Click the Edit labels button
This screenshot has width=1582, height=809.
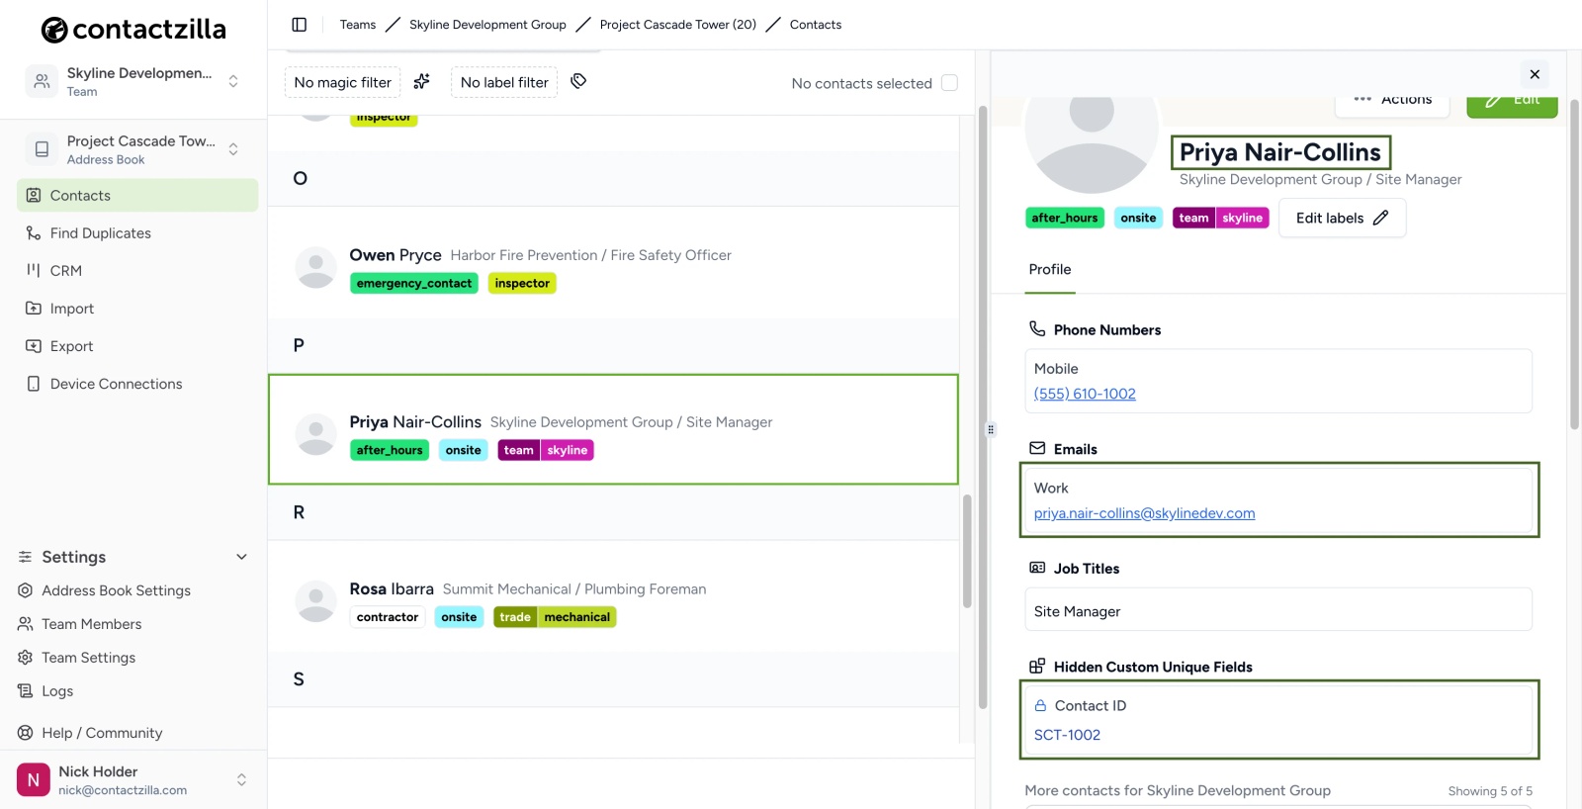tap(1343, 218)
